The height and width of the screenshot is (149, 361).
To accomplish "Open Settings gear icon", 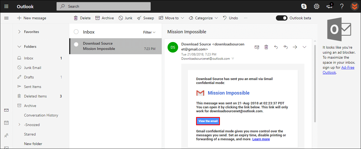I will click(x=317, y=6).
